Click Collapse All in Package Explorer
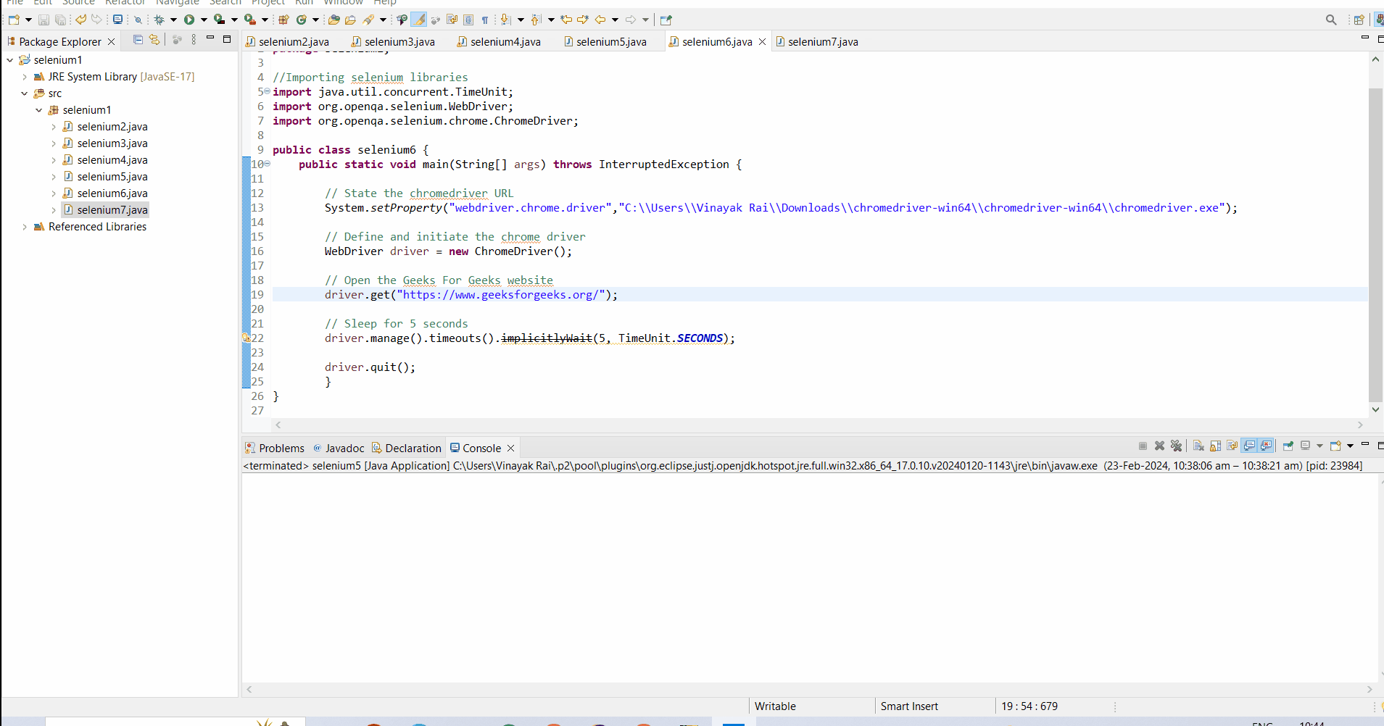 [138, 40]
